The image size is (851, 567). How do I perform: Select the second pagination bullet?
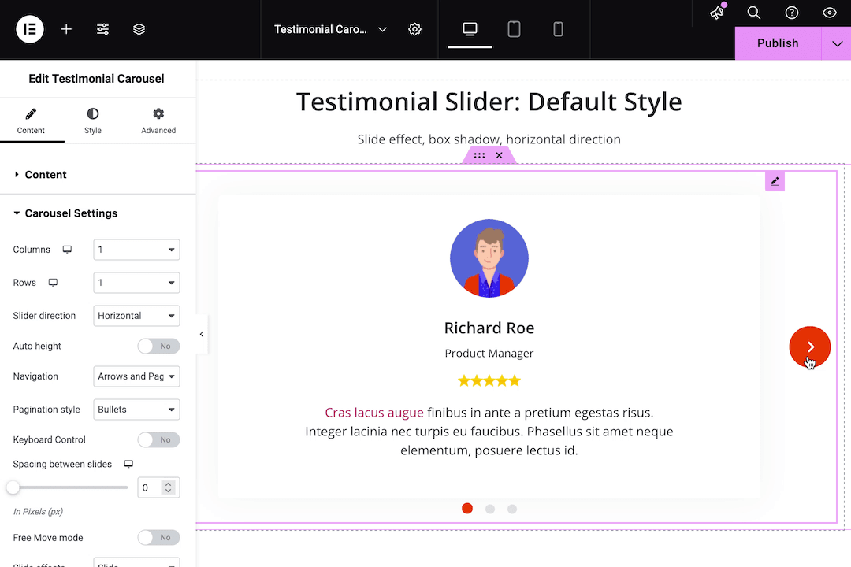(x=490, y=509)
